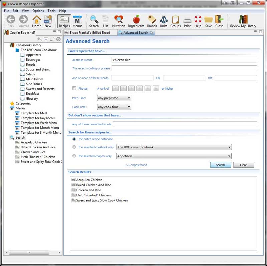This screenshot has width=267, height=266.
Task: Enable the Photos checkbox
Action: pyautogui.click(x=74, y=88)
